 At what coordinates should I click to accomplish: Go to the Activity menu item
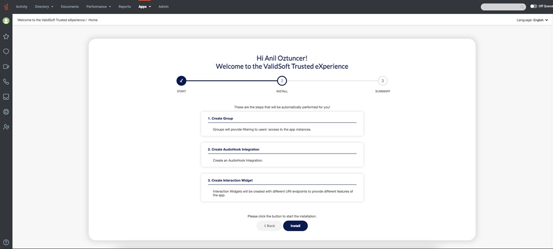[21, 7]
